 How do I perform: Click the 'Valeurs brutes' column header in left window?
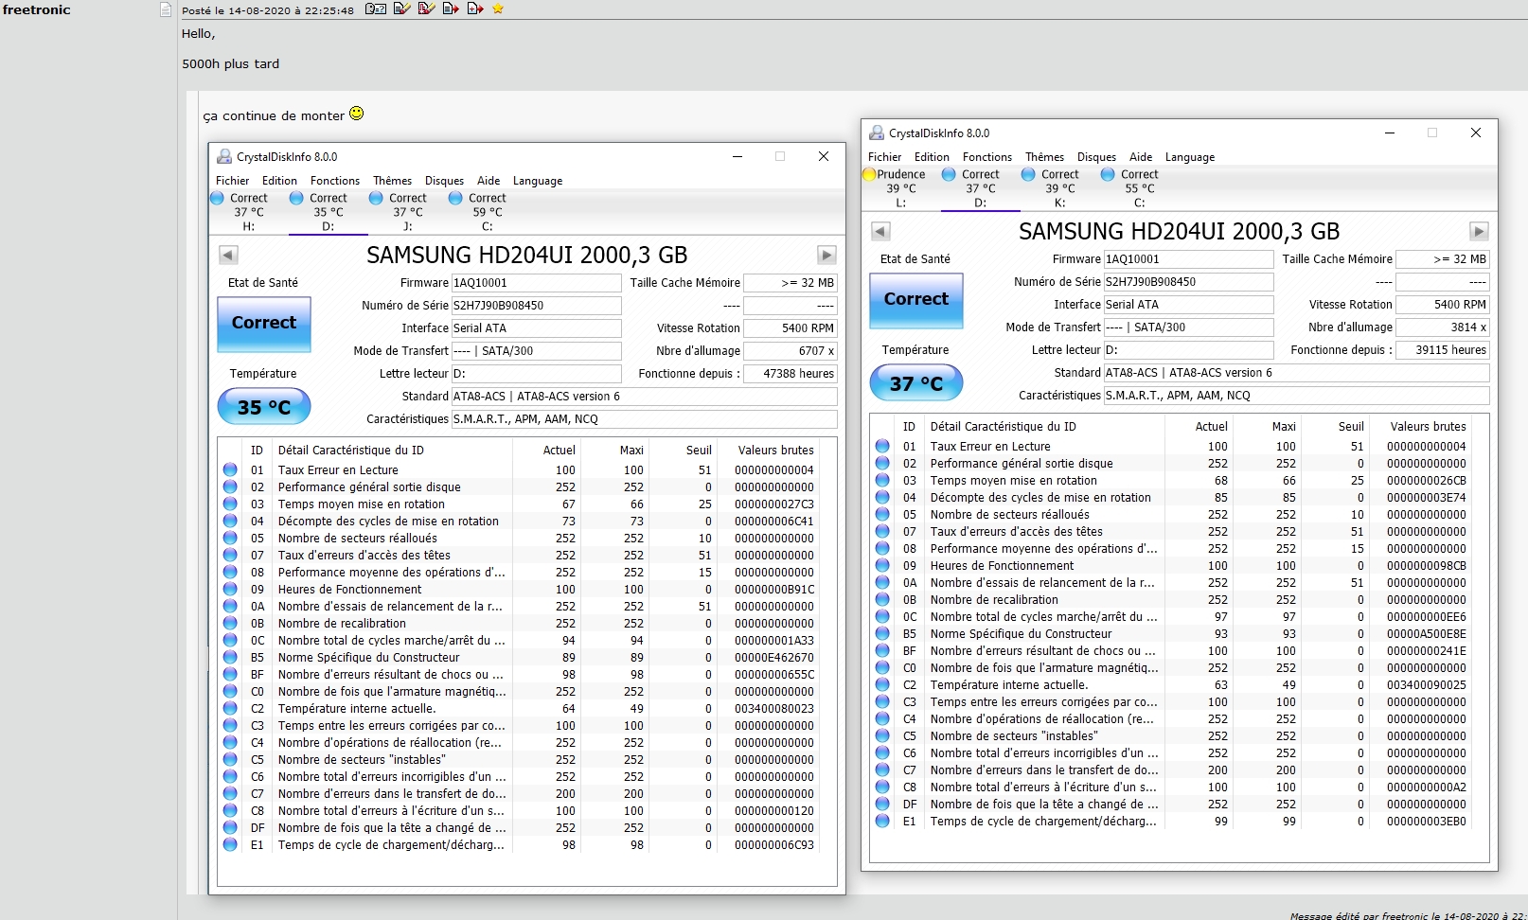pos(775,451)
